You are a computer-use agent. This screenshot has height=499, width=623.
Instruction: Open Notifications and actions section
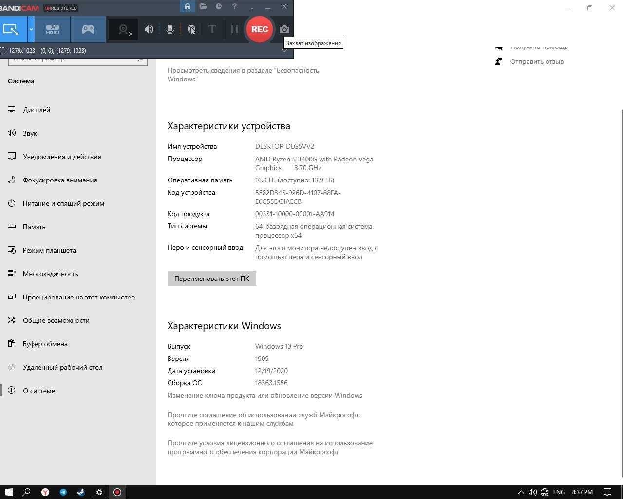(x=78, y=157)
